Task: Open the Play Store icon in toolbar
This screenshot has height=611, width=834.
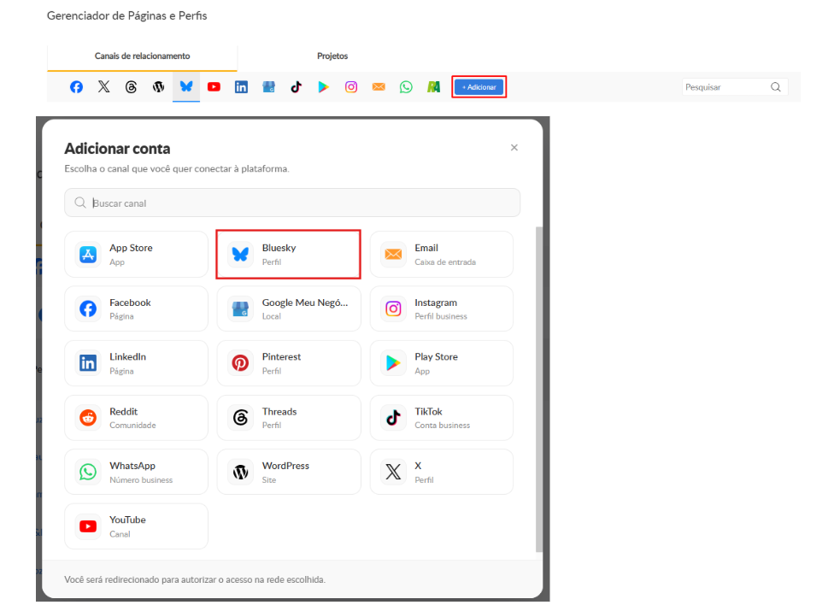Action: (323, 86)
